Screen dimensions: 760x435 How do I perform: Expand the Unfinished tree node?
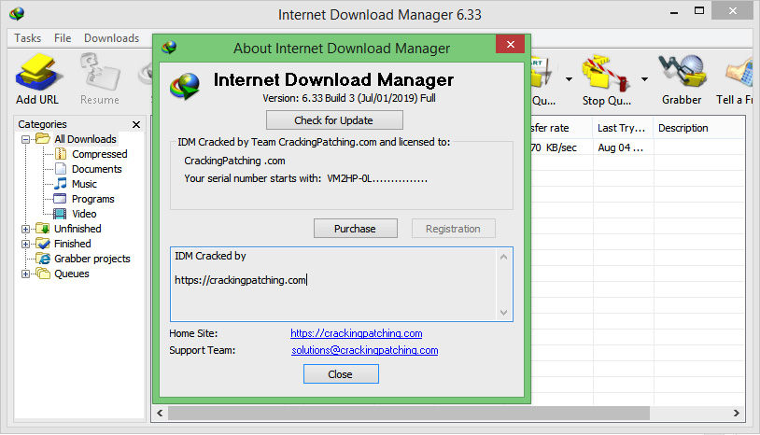tap(26, 229)
